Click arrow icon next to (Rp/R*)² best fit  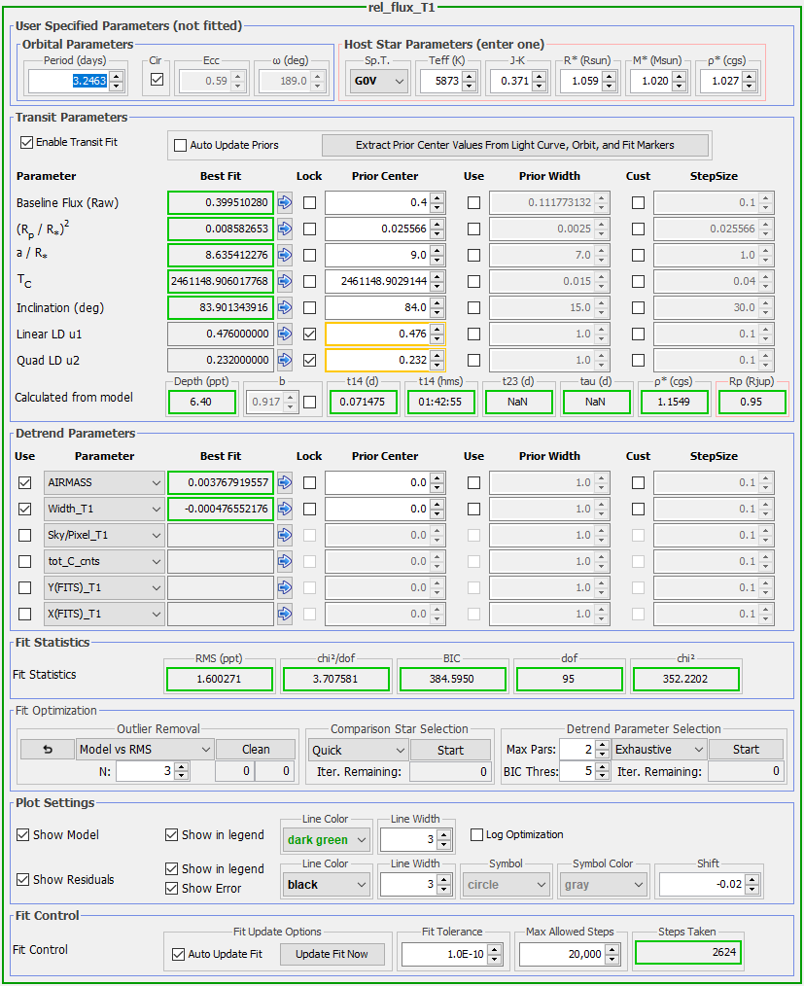285,229
